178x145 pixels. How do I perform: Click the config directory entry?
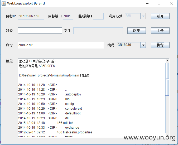coord(69,104)
